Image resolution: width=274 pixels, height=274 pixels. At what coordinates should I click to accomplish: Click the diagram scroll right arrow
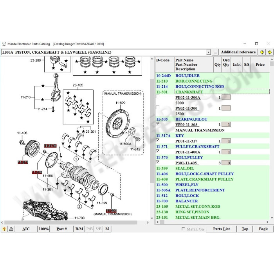(x=148, y=222)
